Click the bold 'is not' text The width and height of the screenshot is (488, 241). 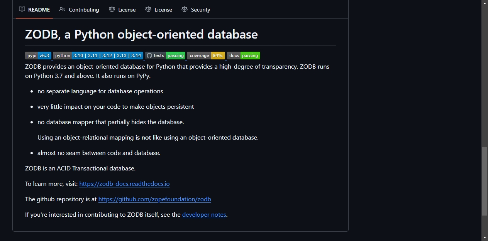tap(143, 138)
